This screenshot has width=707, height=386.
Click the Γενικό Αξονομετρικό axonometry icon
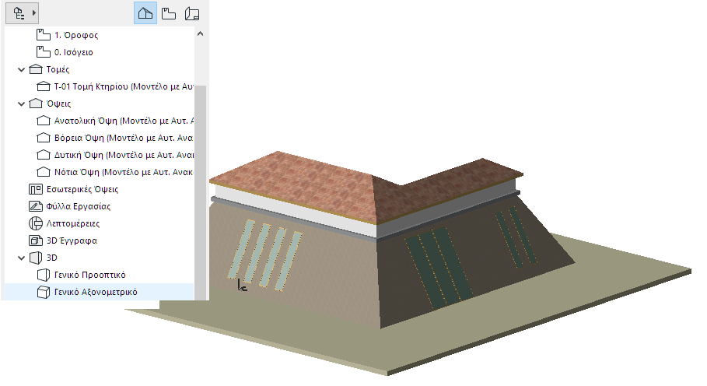coord(44,292)
